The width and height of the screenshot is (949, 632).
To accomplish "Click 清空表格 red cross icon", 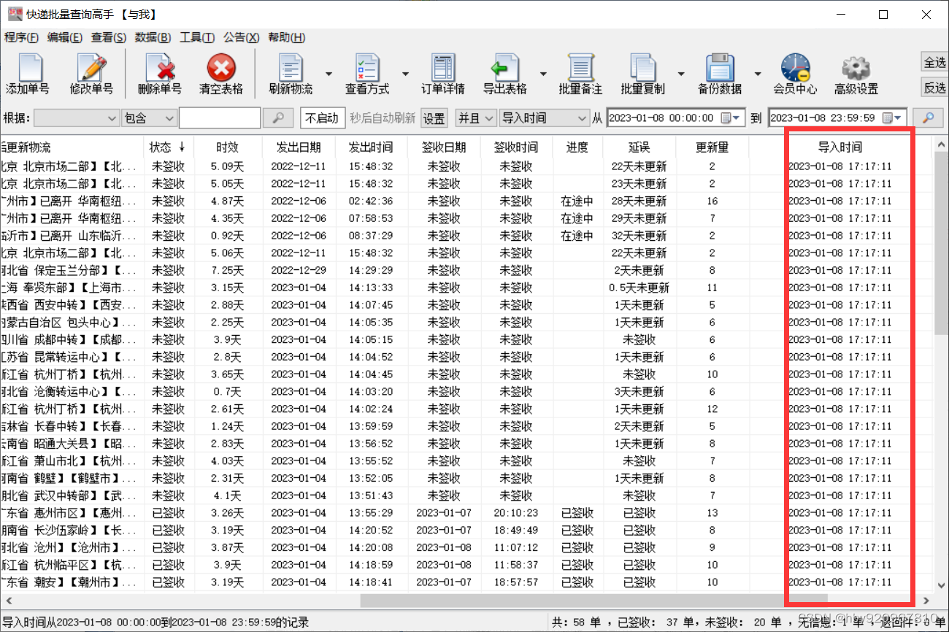I will [221, 75].
